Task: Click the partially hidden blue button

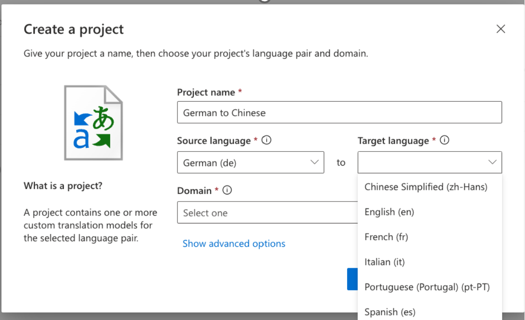Action: [x=352, y=279]
